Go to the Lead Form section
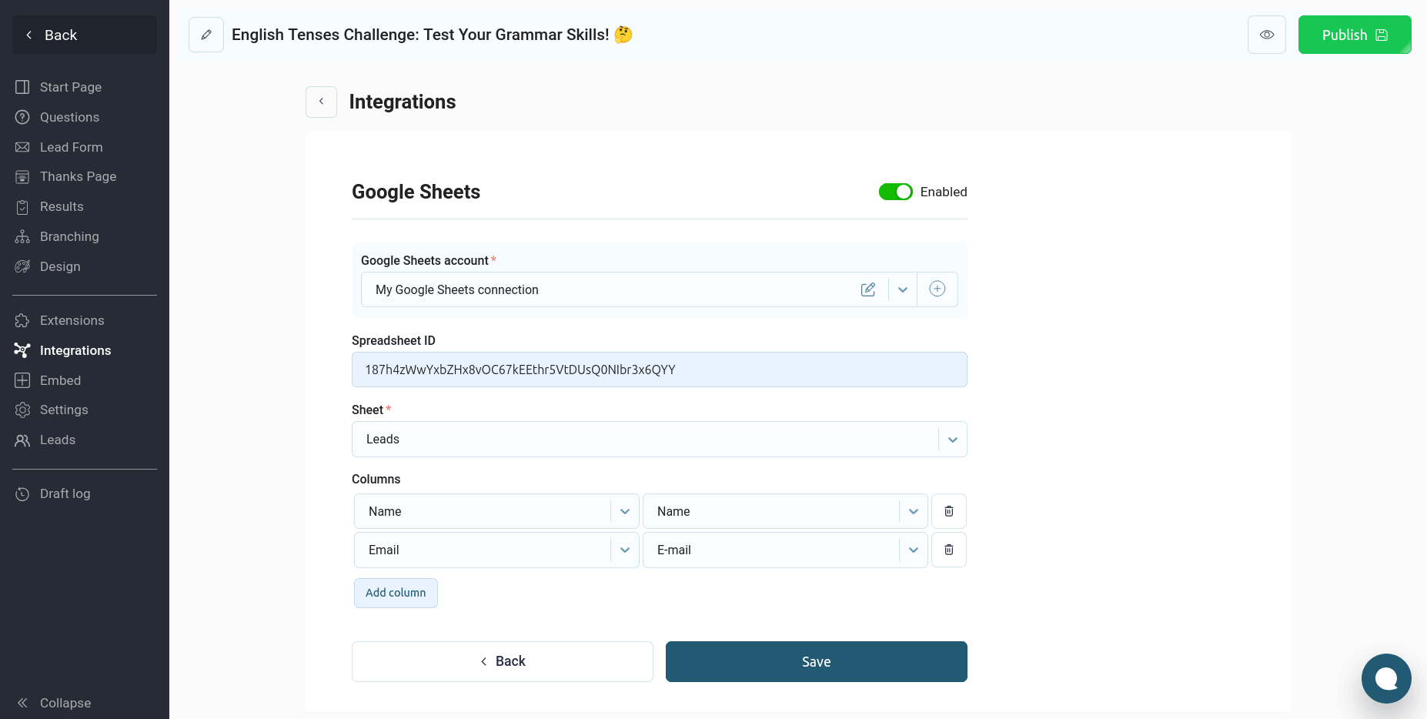 (x=71, y=147)
